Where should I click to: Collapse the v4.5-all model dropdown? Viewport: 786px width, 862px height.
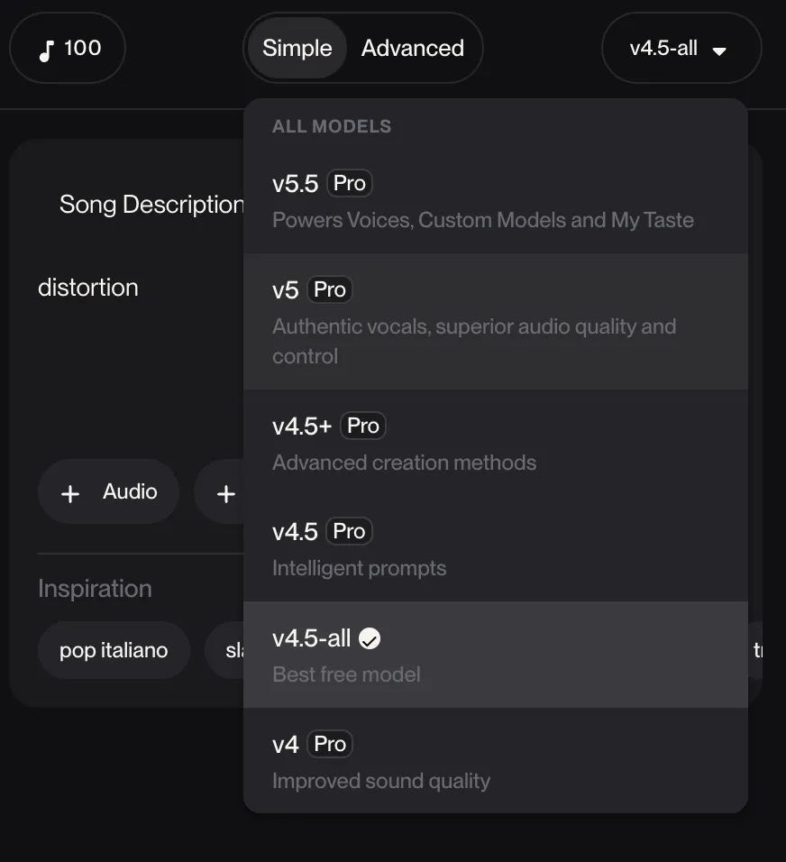(x=681, y=49)
